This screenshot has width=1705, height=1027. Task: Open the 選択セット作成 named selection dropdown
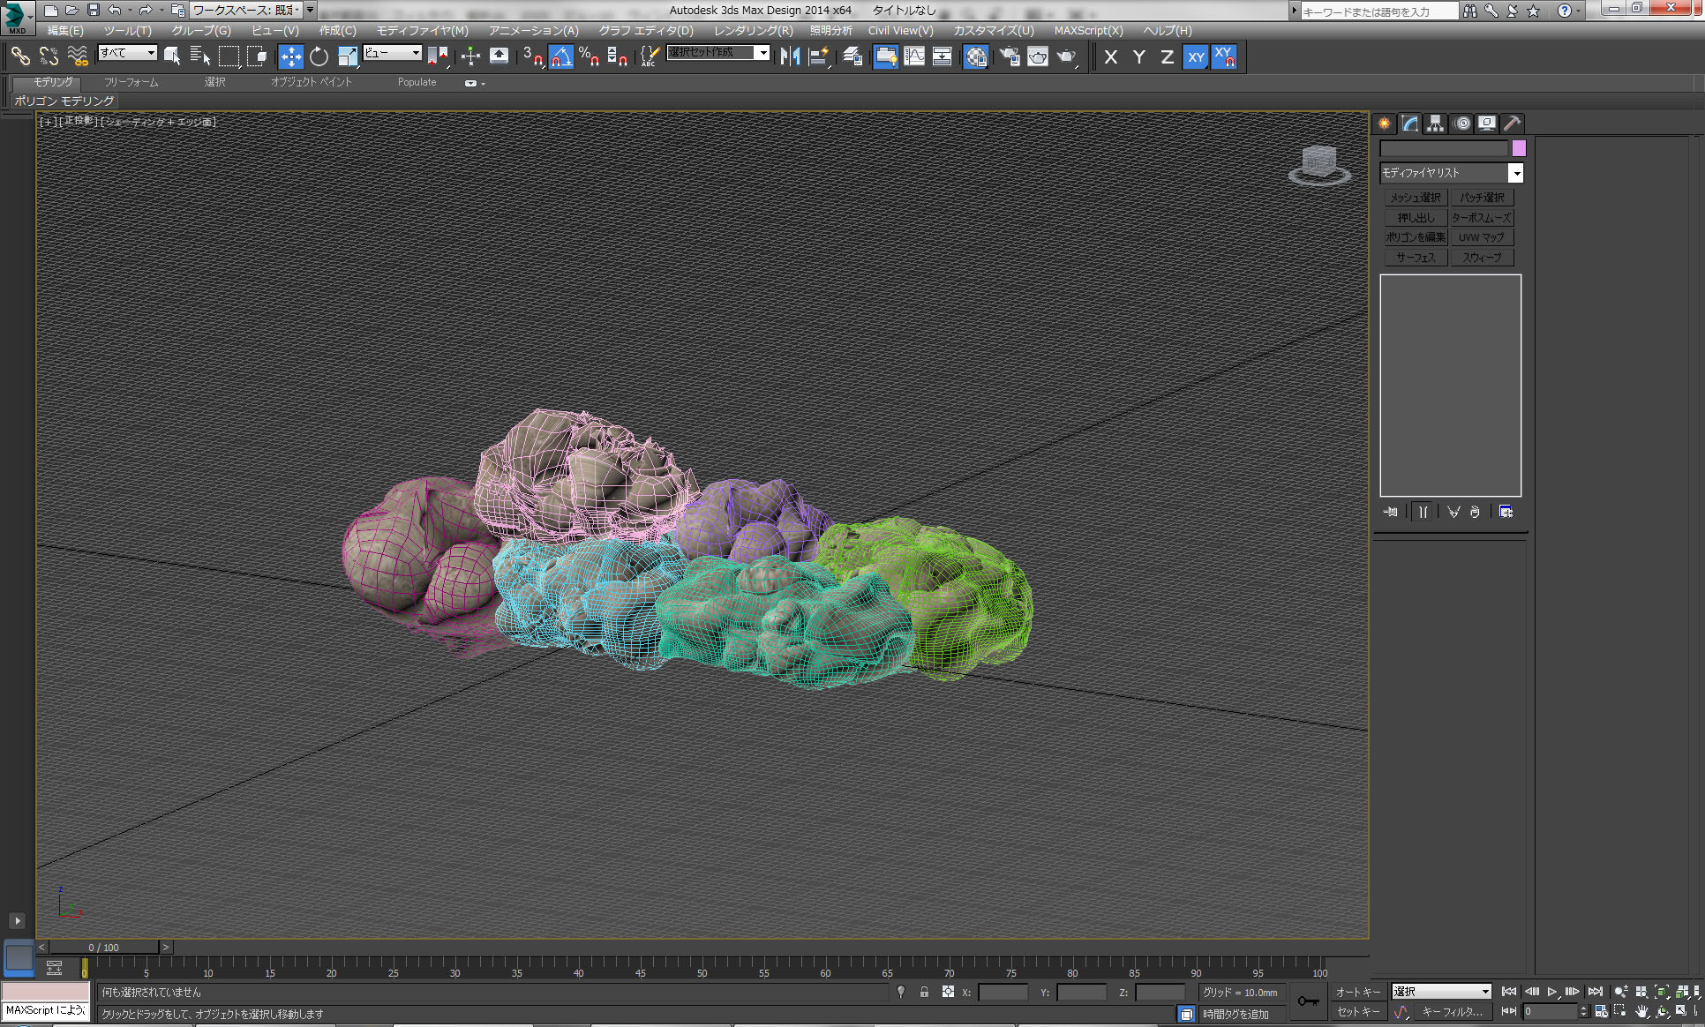pyautogui.click(x=762, y=53)
